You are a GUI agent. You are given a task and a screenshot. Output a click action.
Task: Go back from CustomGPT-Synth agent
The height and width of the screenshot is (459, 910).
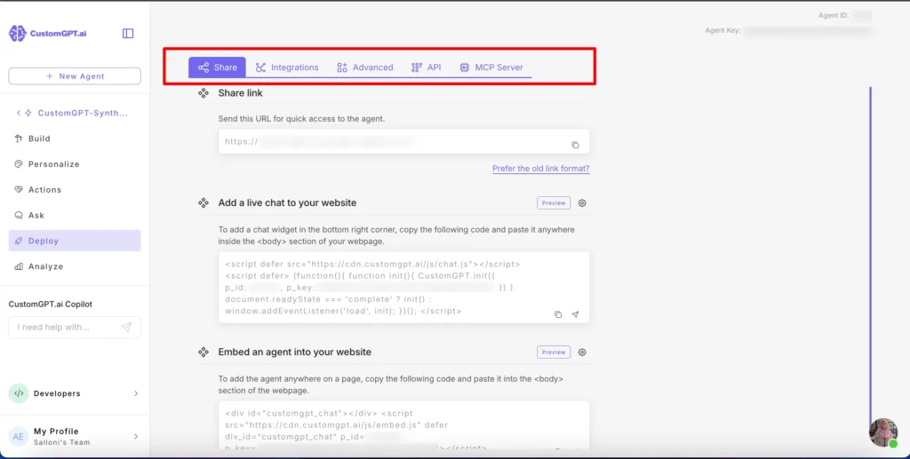18,113
